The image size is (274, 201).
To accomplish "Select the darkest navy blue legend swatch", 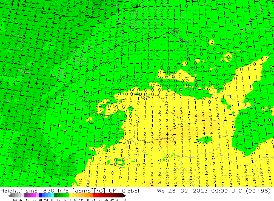I will (41, 196).
